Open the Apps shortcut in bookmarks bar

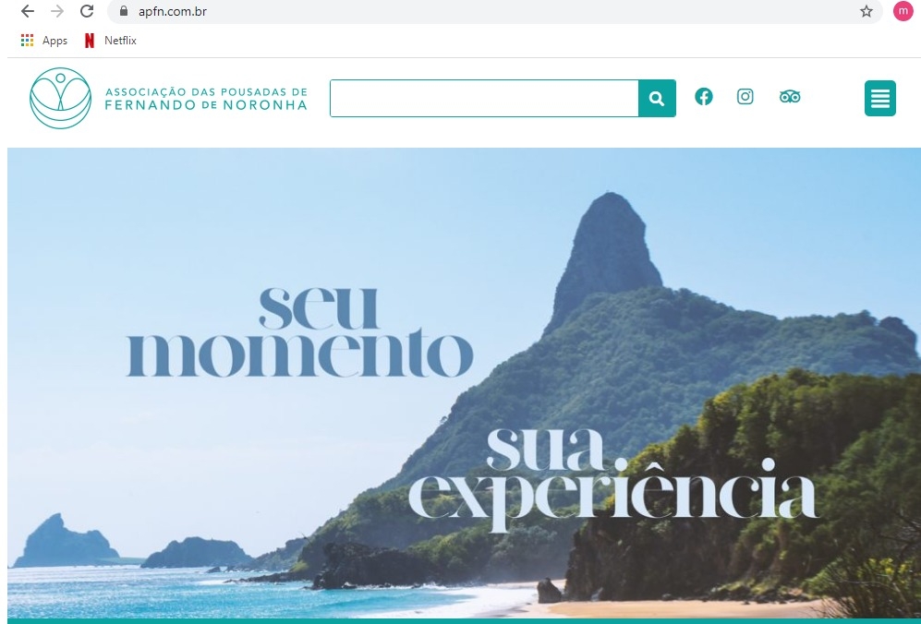coord(44,41)
